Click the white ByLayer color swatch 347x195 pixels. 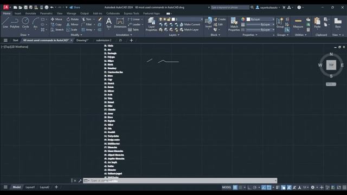point(248,19)
